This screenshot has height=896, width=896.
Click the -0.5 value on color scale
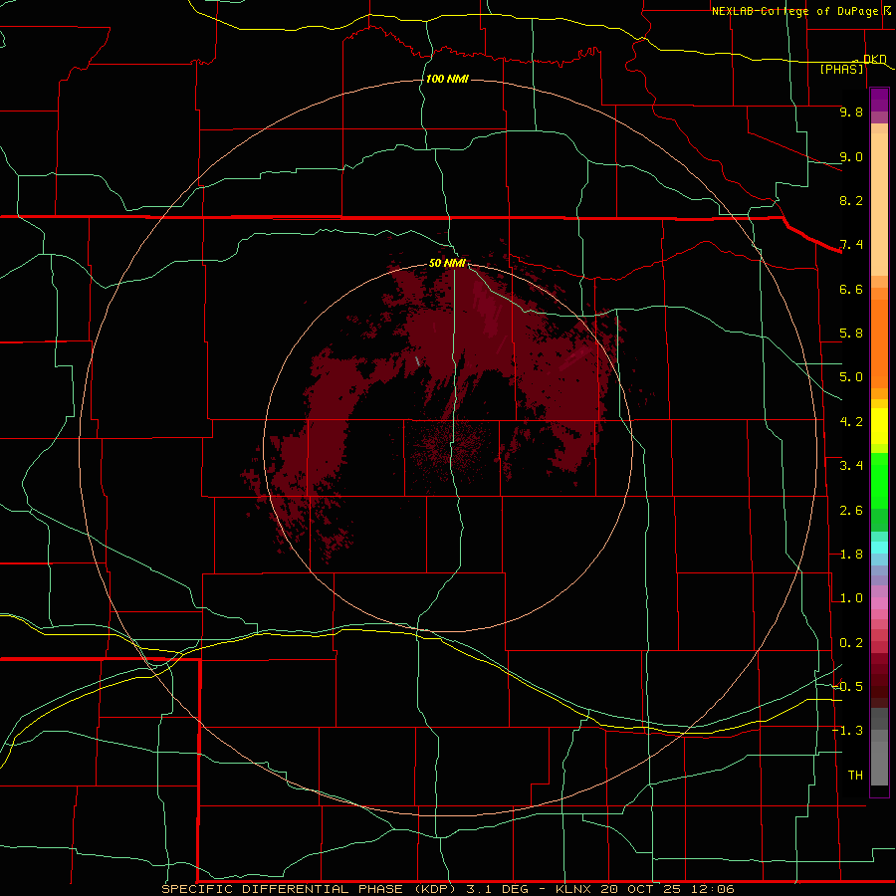[x=848, y=687]
